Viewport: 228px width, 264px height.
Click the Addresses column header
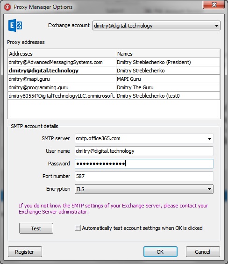pyautogui.click(x=62, y=54)
